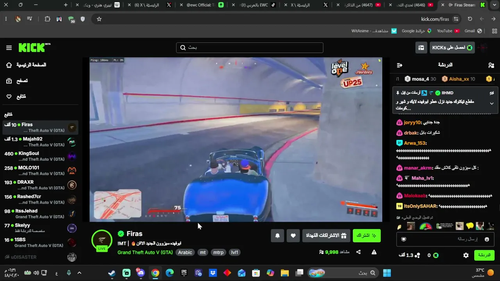500x281 pixels.
Task: Open the emoji picker in chat box
Action: pyautogui.click(x=487, y=239)
